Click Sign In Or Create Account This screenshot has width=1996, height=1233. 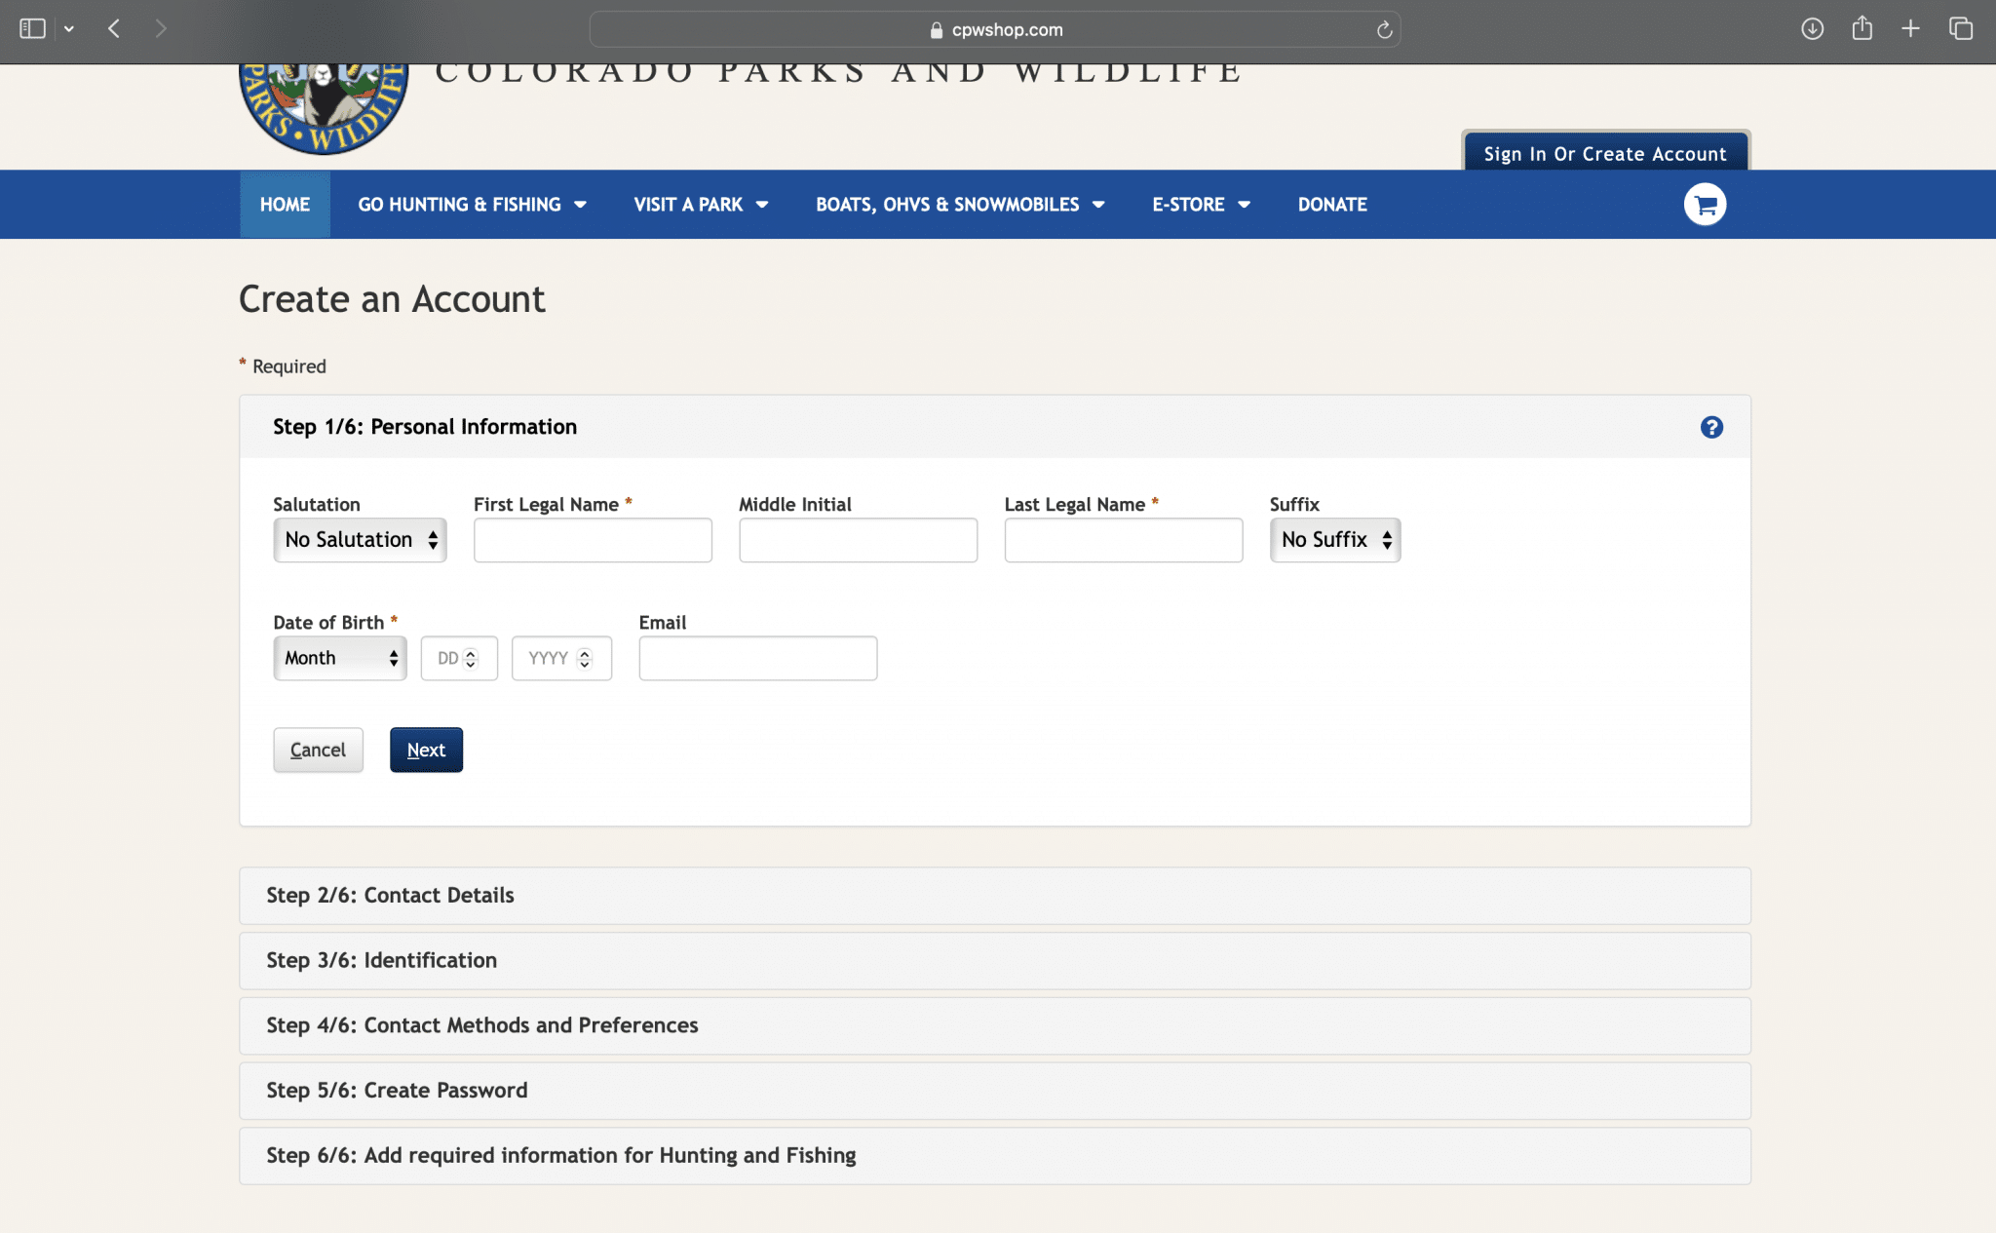pyautogui.click(x=1604, y=154)
